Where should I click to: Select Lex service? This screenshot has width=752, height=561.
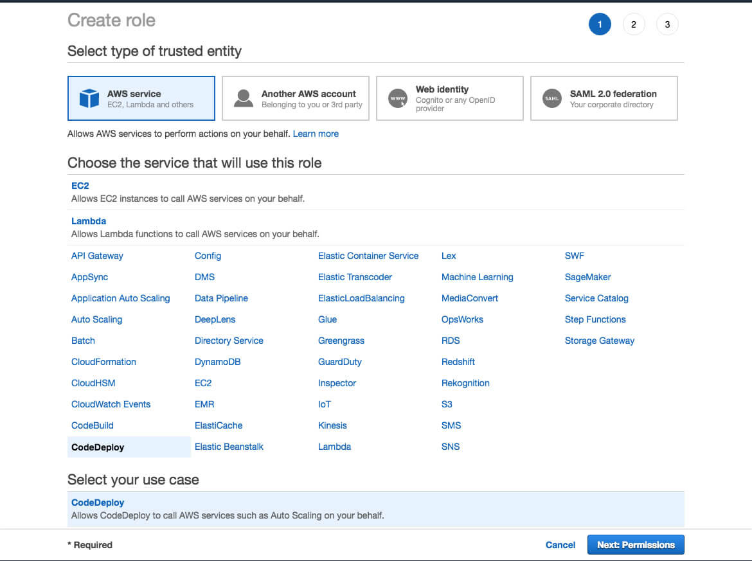click(449, 256)
